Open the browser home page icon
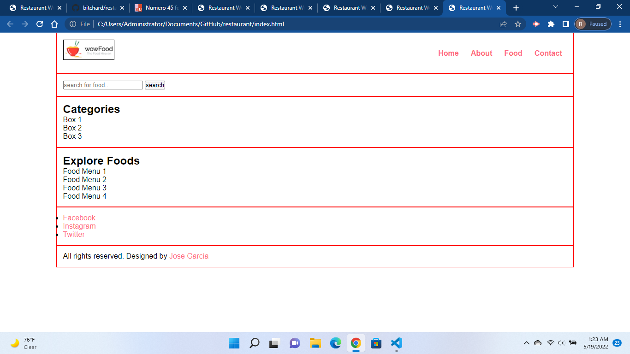The image size is (630, 354). [x=54, y=24]
